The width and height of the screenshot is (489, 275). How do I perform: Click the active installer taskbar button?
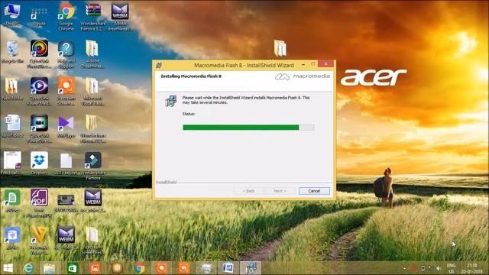point(251,268)
